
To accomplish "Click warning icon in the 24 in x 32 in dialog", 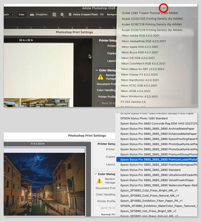I will click(x=100, y=77).
